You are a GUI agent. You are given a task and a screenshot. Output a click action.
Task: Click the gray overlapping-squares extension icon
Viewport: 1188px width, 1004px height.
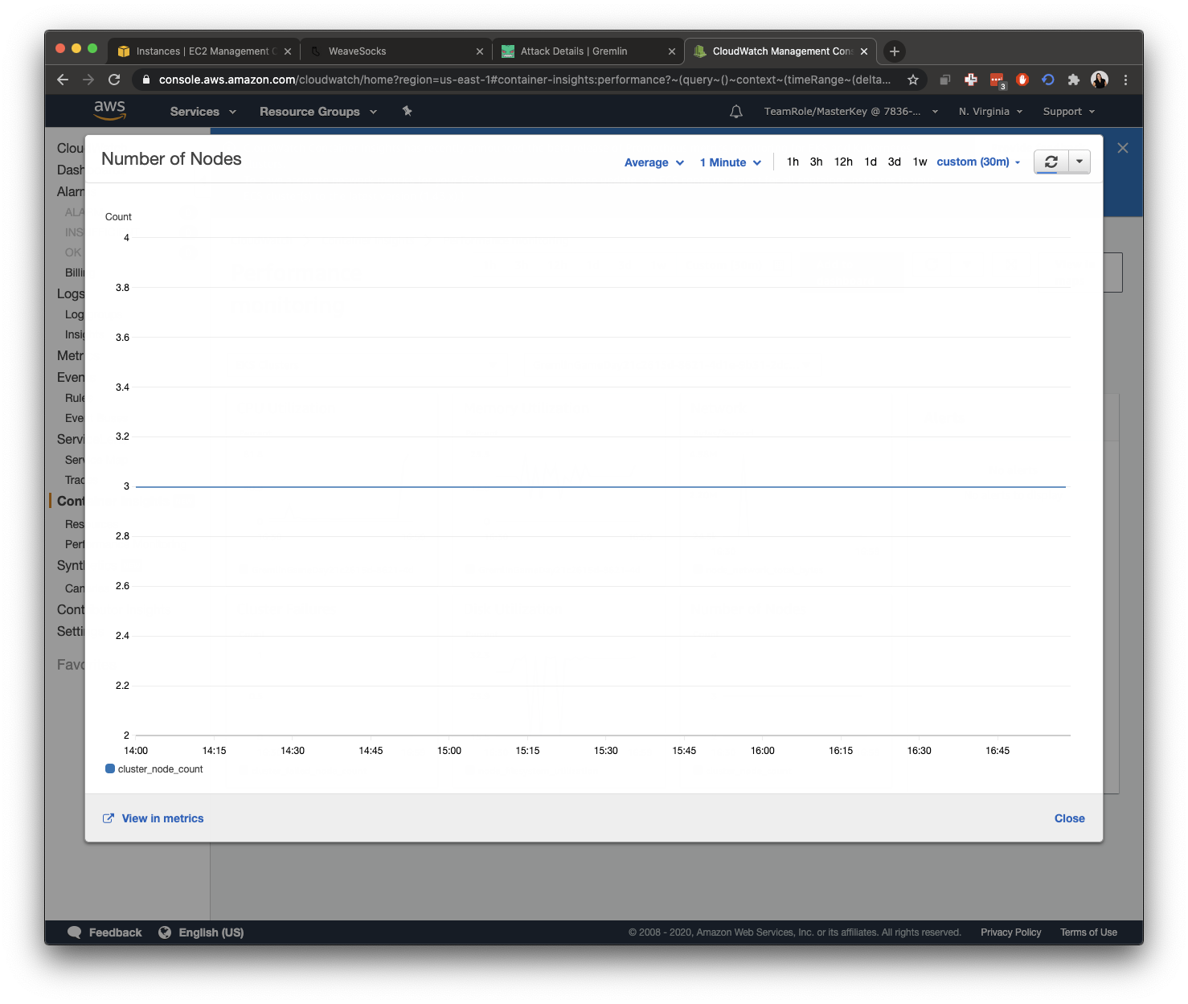click(945, 80)
